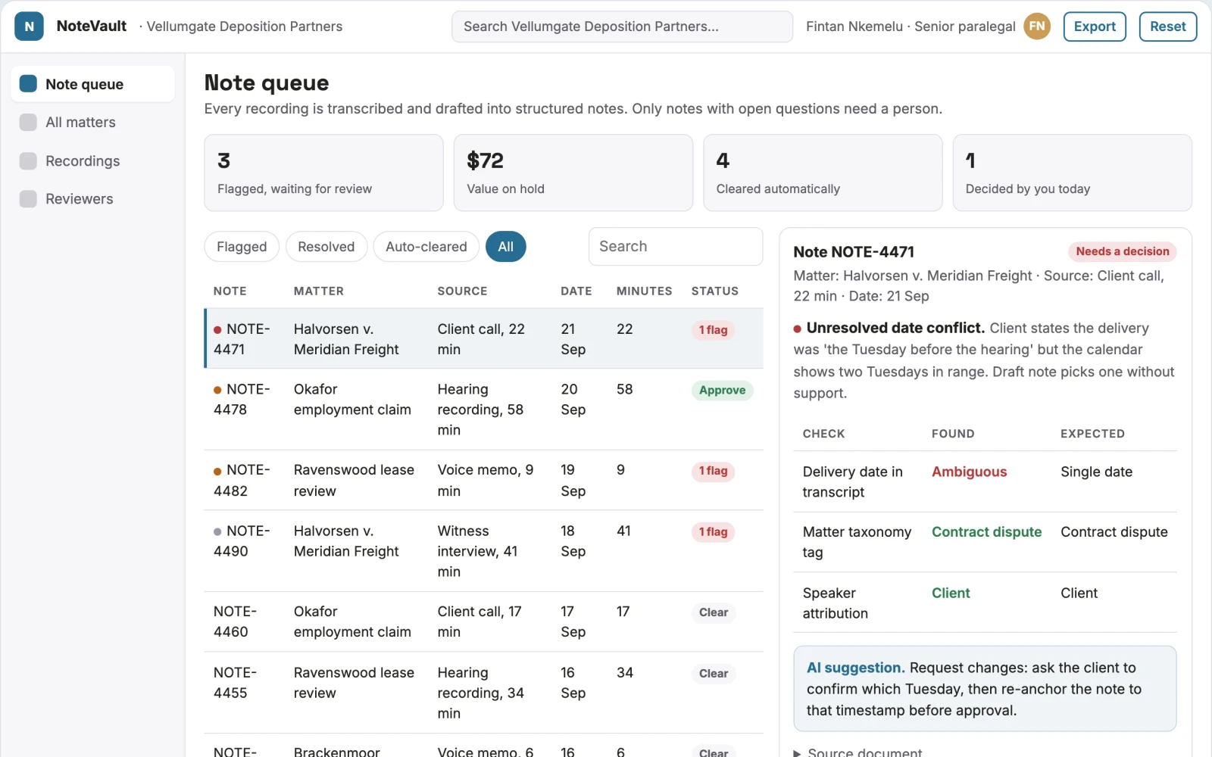
Task: Click the 1 flag badge for NOTE-4490
Action: (713, 532)
